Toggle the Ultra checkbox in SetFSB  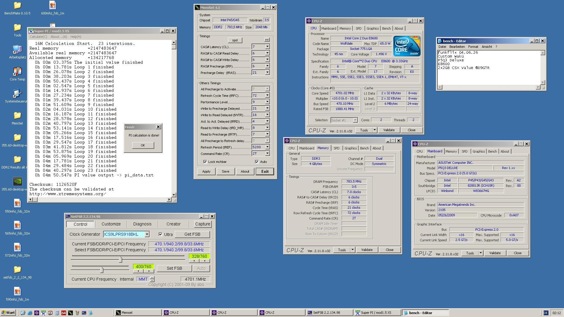click(x=160, y=234)
